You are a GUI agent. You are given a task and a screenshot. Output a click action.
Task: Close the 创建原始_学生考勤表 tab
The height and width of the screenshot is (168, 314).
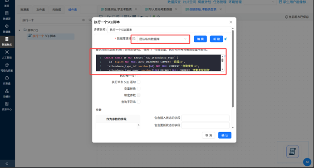tap(136, 9)
